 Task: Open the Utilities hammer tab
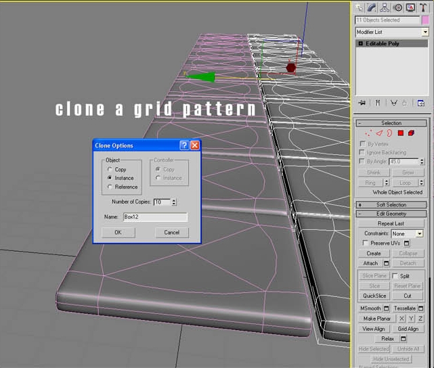(x=423, y=7)
